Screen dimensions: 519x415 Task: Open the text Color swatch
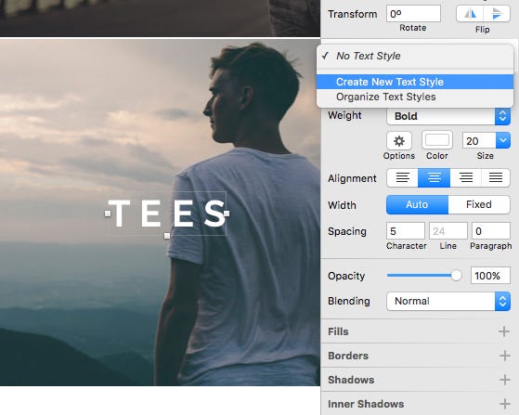pos(437,140)
